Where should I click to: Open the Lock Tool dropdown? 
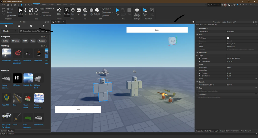pos(113,12)
